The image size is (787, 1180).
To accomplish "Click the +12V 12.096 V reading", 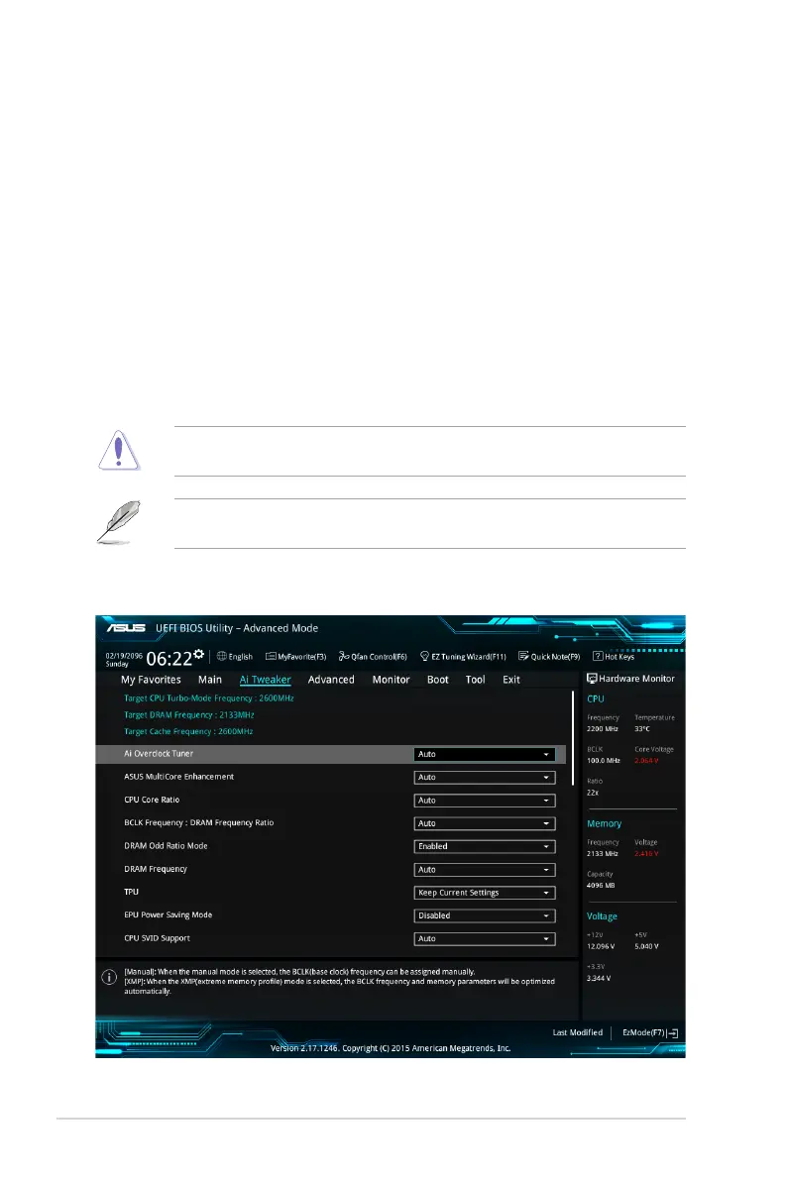I will [601, 947].
